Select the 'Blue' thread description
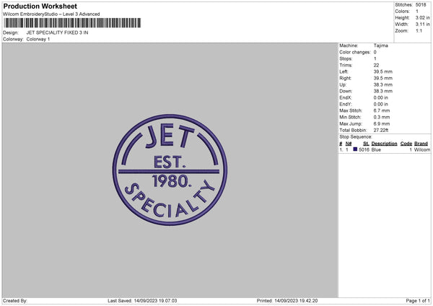 [376, 149]
